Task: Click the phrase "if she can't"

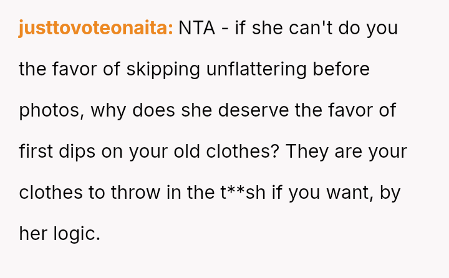Action: click(x=280, y=29)
